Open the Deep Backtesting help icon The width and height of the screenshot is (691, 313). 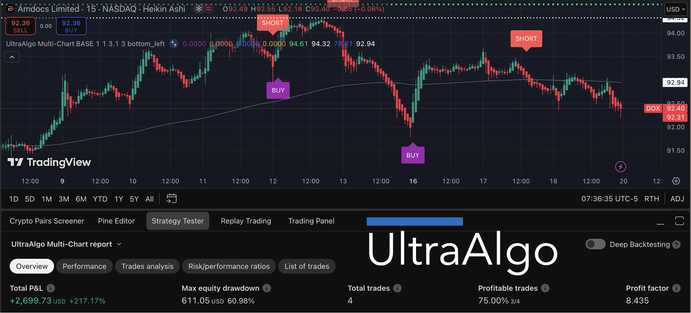click(676, 244)
